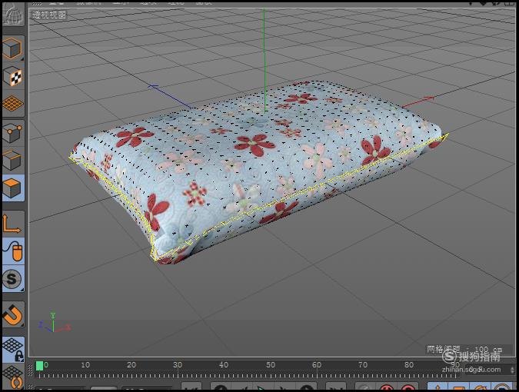Click the Make Editable icon at top left
519x392 pixels.
pyautogui.click(x=13, y=15)
